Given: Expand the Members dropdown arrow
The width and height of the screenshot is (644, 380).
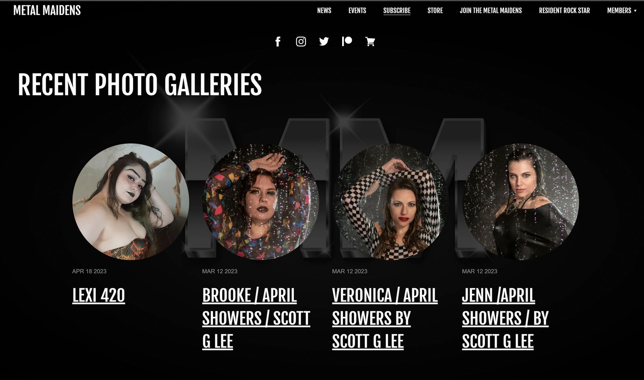Looking at the screenshot, I should [635, 11].
